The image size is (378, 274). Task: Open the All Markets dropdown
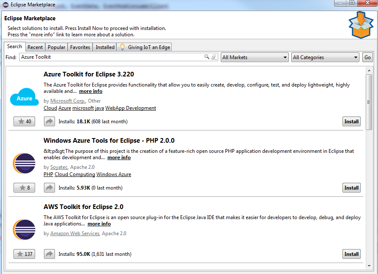coord(255,57)
